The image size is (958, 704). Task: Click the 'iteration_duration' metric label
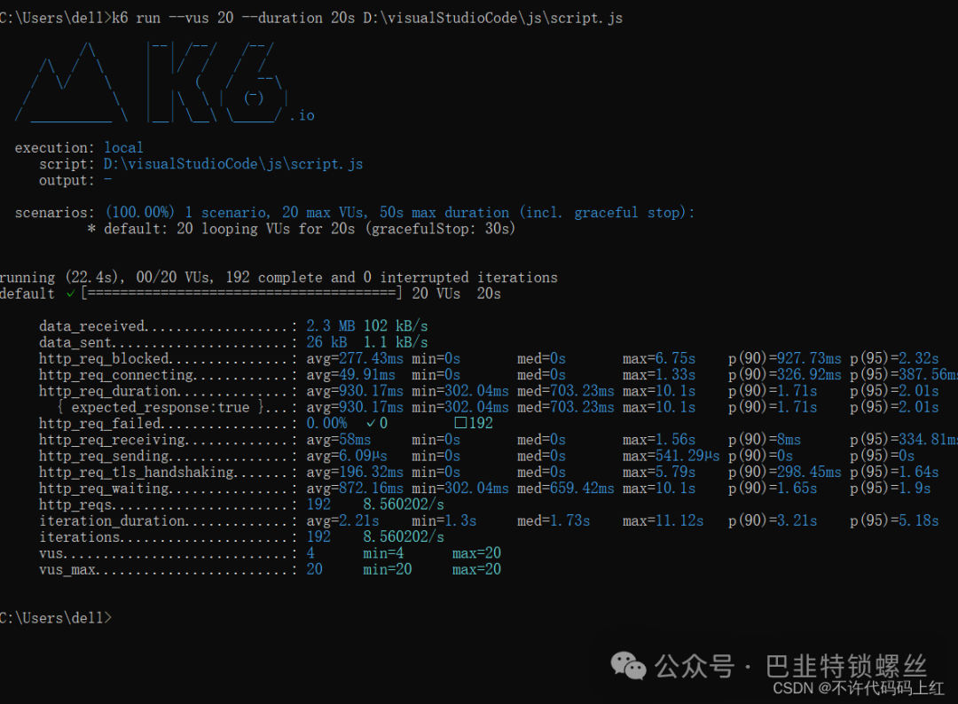[113, 521]
